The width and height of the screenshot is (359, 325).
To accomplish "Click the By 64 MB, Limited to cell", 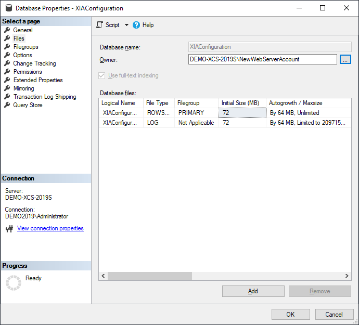I will tap(309, 123).
